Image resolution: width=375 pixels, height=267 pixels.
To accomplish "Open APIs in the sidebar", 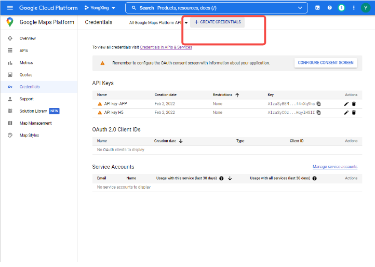I will (24, 50).
